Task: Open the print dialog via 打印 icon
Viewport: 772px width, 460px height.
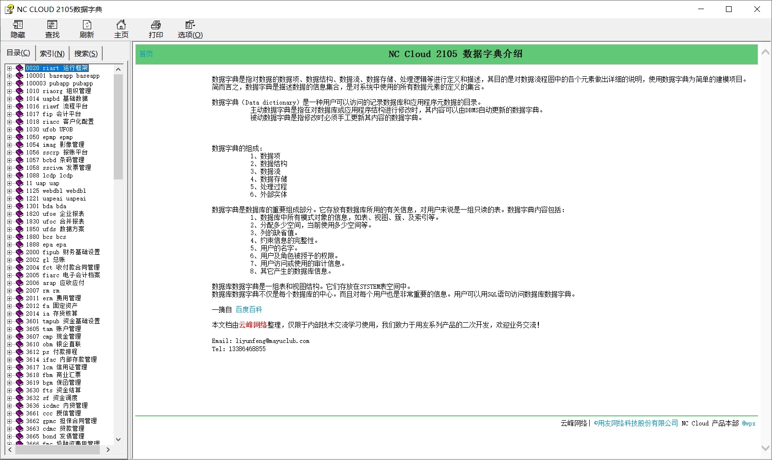Action: click(155, 28)
